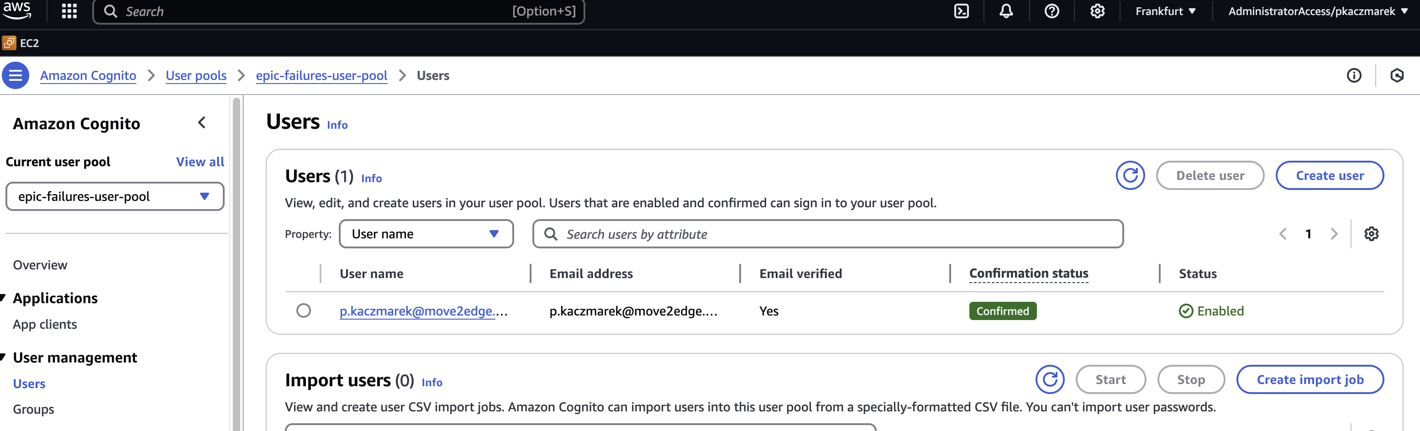Go to epic-failures-user-pool breadcrumb
The image size is (1420, 431).
pyautogui.click(x=321, y=75)
